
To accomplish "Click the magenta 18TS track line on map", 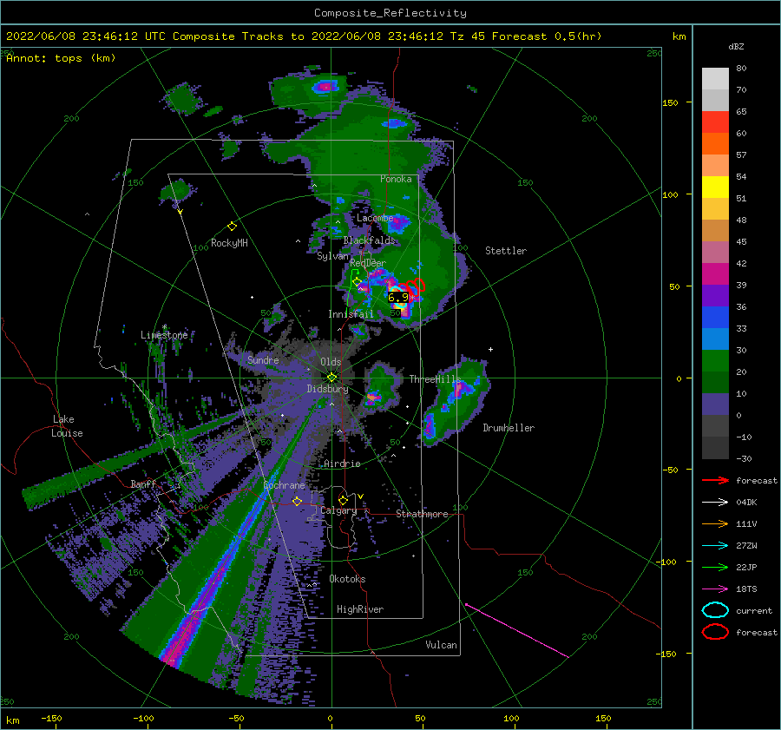I will pyautogui.click(x=517, y=631).
